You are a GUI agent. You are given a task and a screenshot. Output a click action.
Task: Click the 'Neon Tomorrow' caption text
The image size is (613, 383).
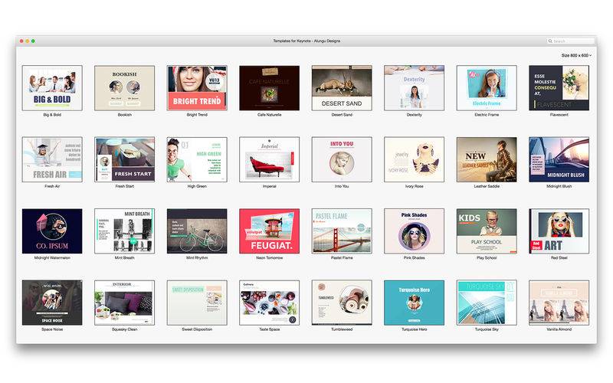pos(270,258)
